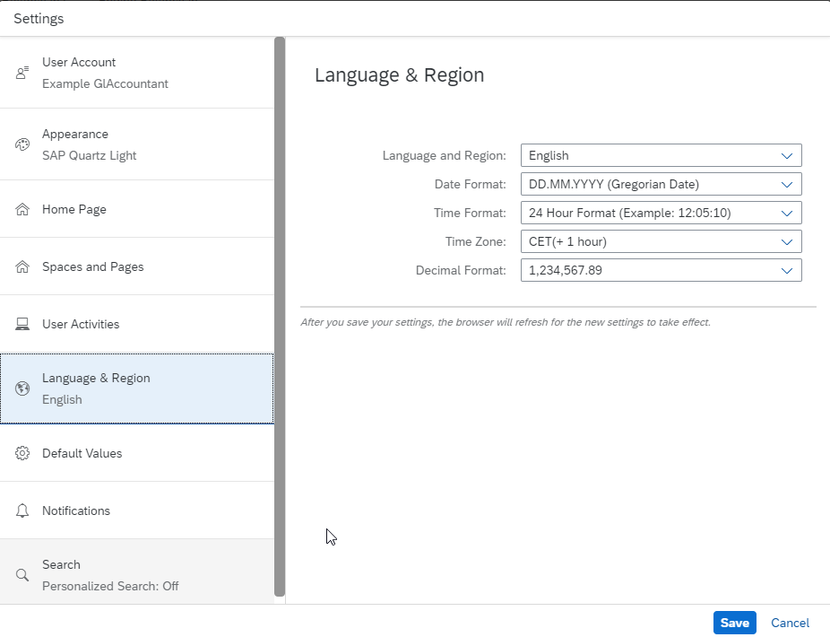Click the Save button

(x=735, y=623)
